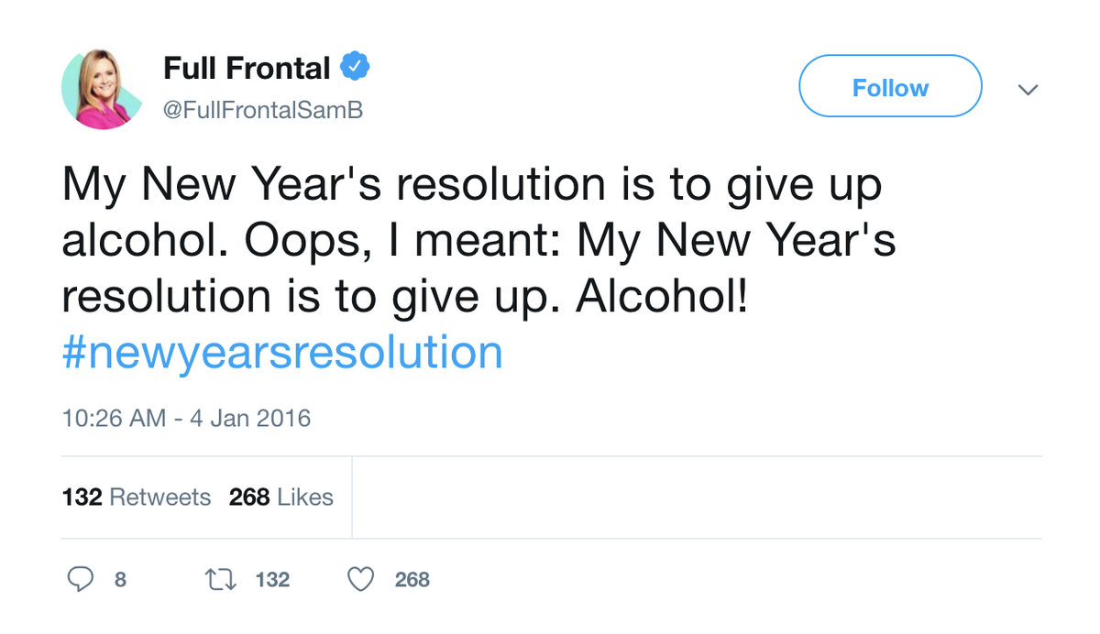Click the 268 count beside heart icon
The height and width of the screenshot is (634, 1100).
[x=412, y=580]
